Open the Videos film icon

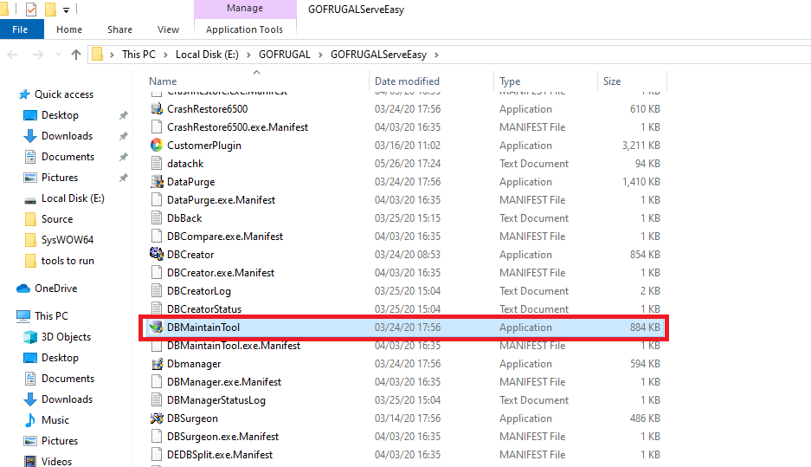(x=30, y=461)
